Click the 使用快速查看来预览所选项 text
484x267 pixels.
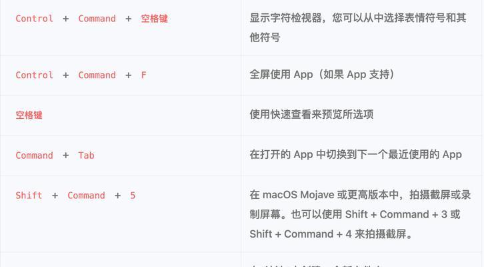click(x=311, y=114)
